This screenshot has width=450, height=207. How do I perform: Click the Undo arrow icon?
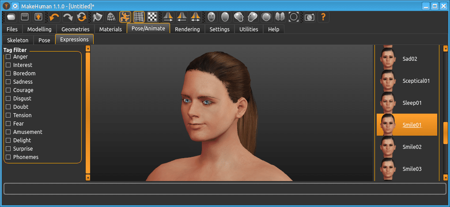point(54,17)
